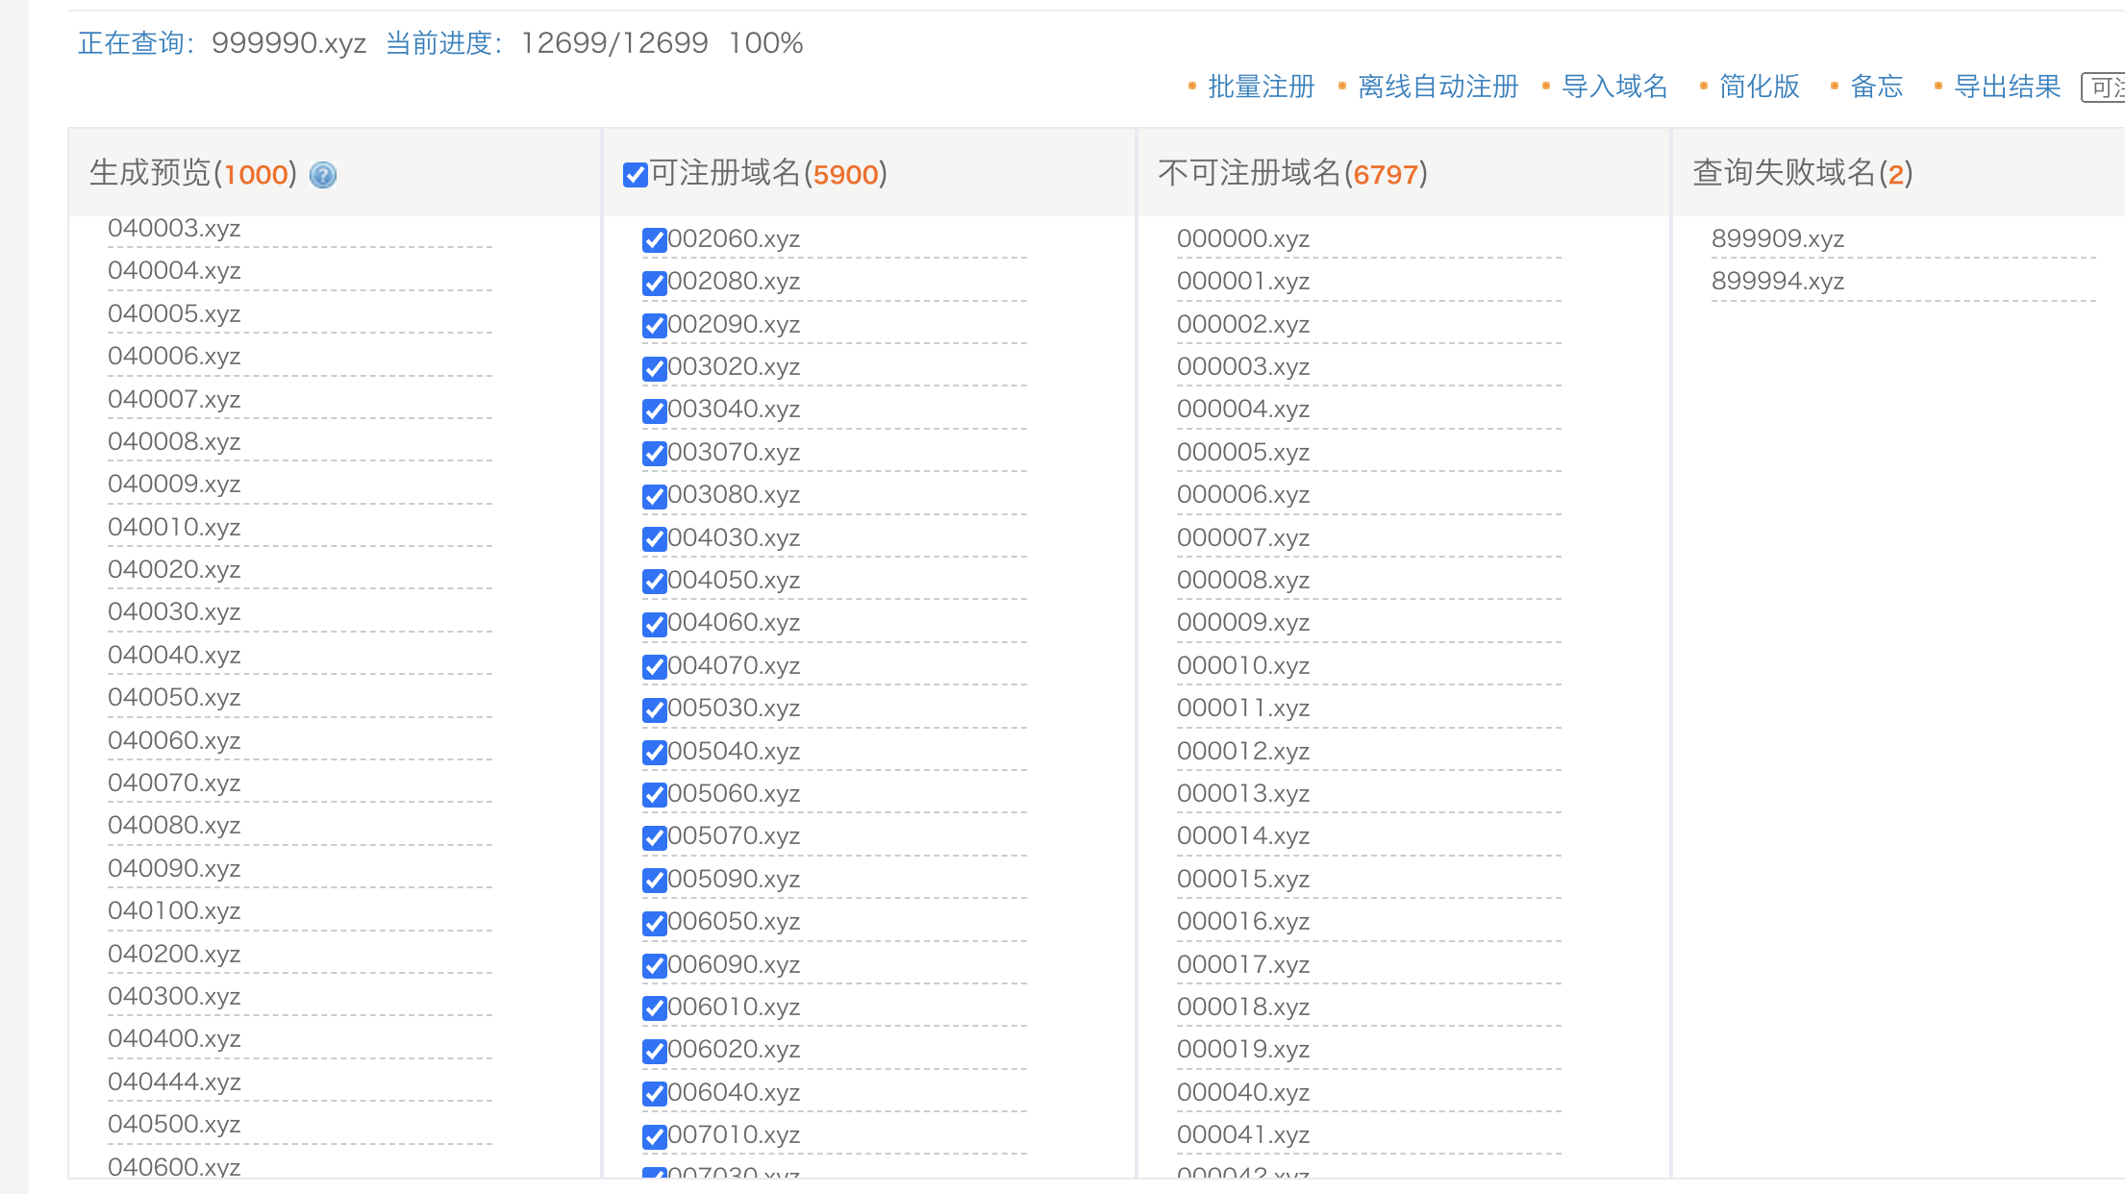This screenshot has height=1194, width=2125.
Task: Click the 006040.xyz domain name
Action: tap(734, 1092)
